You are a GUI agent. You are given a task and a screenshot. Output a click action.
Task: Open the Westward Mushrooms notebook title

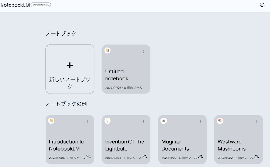(232, 145)
